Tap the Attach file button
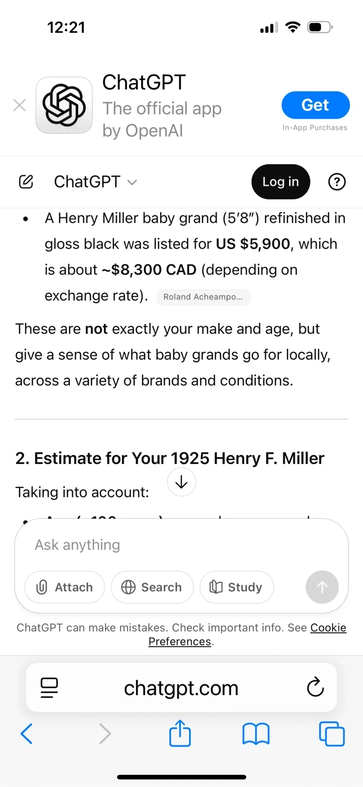363x787 pixels. click(65, 587)
